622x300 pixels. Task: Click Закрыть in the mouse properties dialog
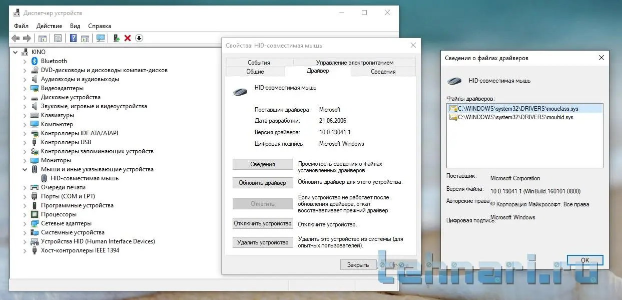(x=358, y=265)
